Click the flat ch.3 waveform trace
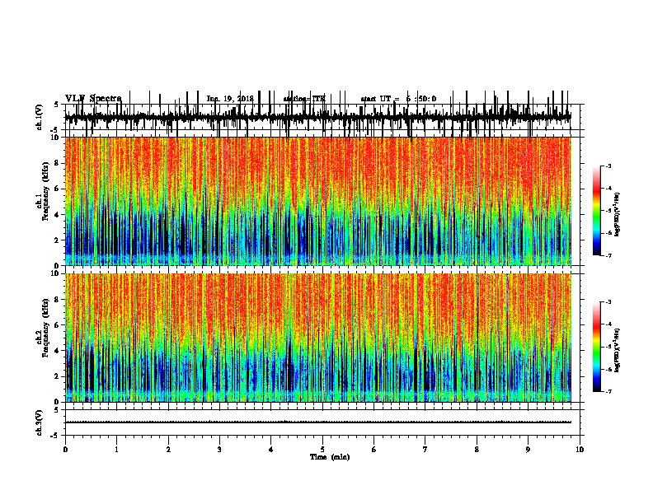Viewport: 653px width, 504px height. [x=318, y=422]
